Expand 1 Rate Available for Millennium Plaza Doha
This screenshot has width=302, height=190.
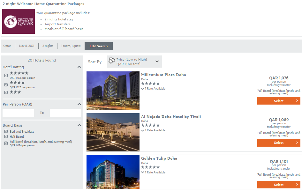(x=153, y=89)
